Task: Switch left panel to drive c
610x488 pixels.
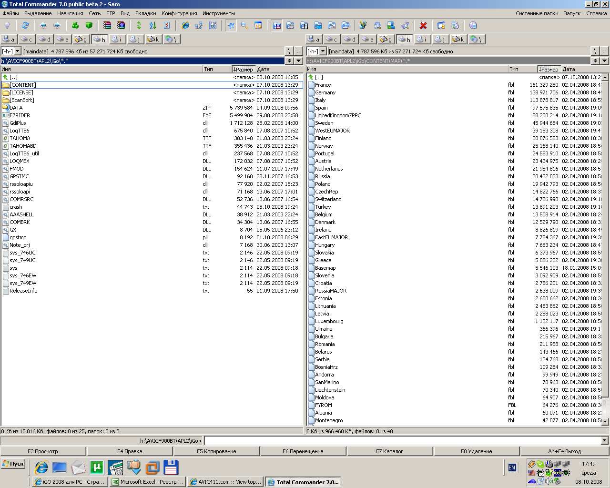Action: click(x=27, y=39)
